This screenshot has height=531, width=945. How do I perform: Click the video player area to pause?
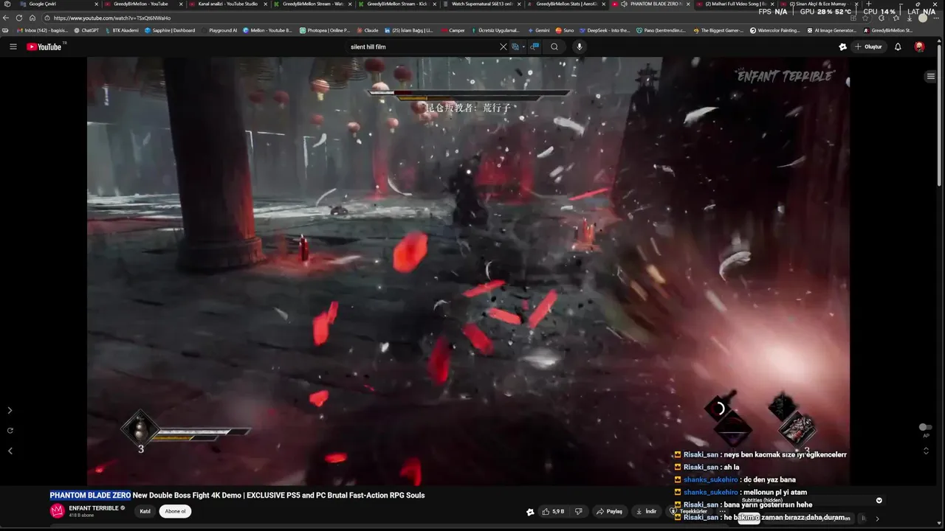click(468, 271)
